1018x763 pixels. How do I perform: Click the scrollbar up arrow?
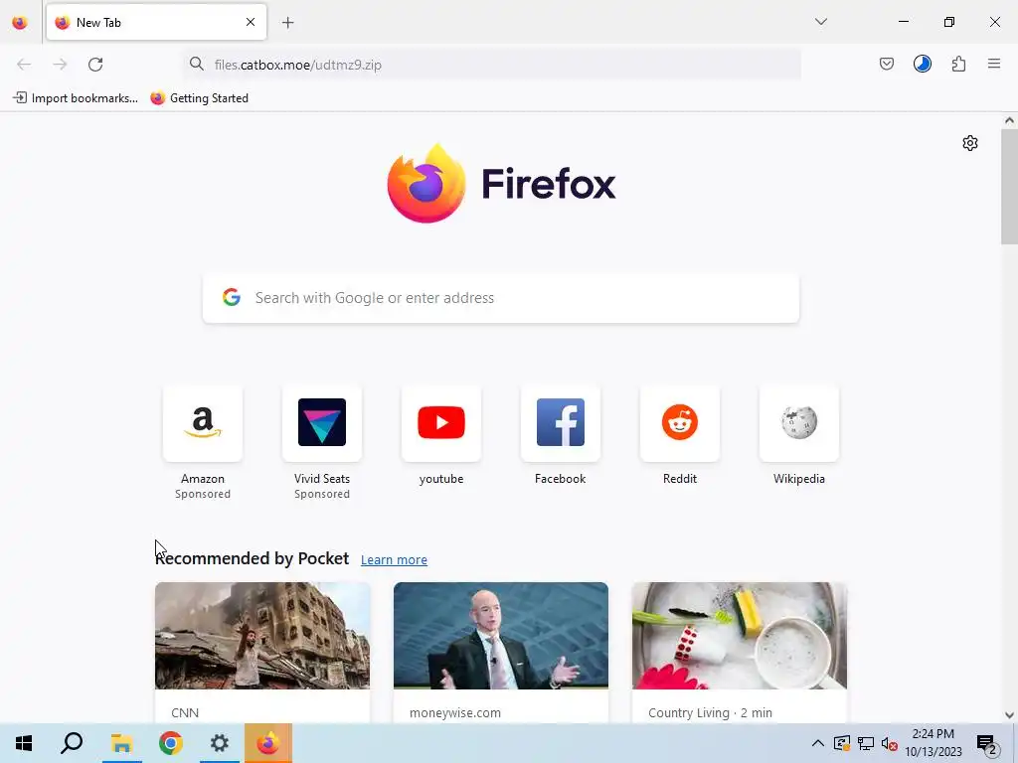point(1009,120)
